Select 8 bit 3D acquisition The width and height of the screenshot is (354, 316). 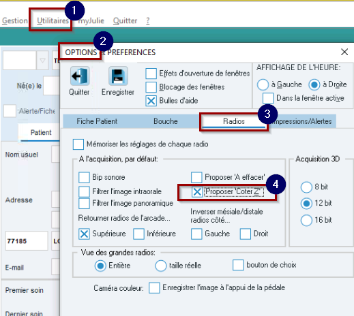[306, 187]
